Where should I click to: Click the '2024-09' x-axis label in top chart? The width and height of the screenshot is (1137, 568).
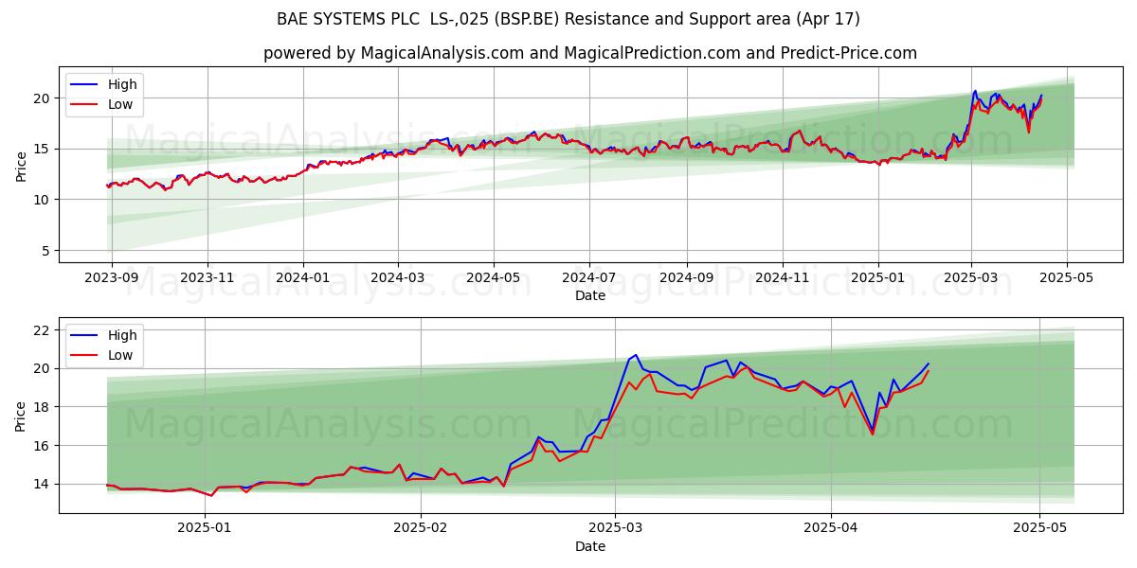click(x=686, y=279)
